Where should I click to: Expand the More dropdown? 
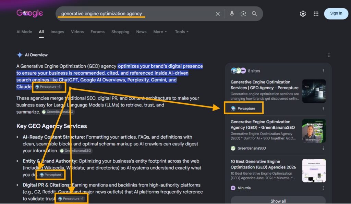160,32
